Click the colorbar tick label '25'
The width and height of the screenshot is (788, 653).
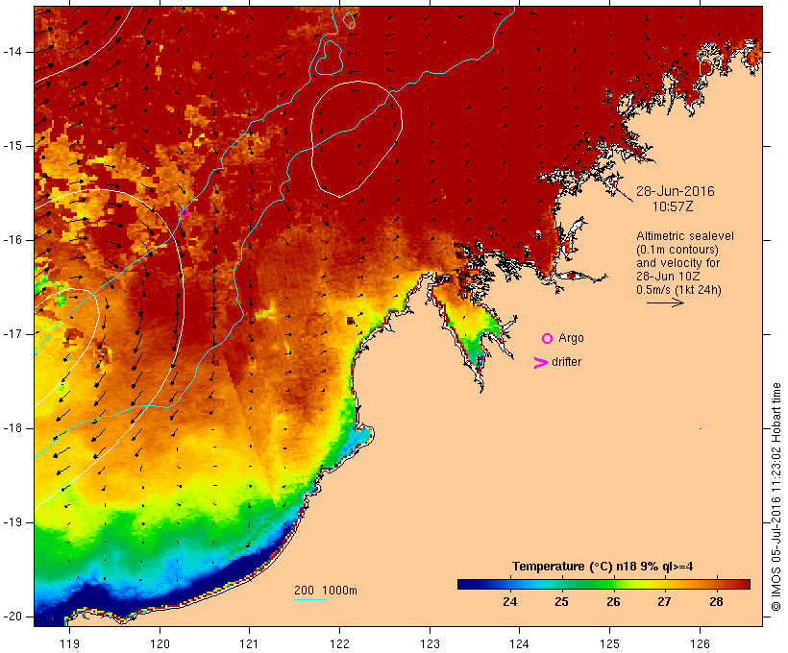561,602
